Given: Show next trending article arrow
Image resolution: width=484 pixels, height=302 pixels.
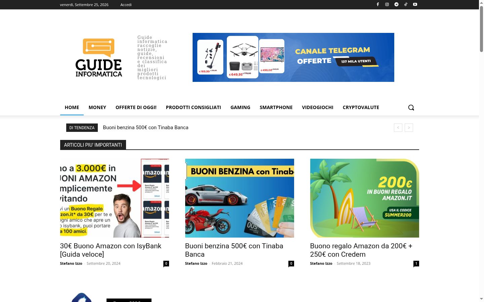Looking at the screenshot, I should coord(409,128).
